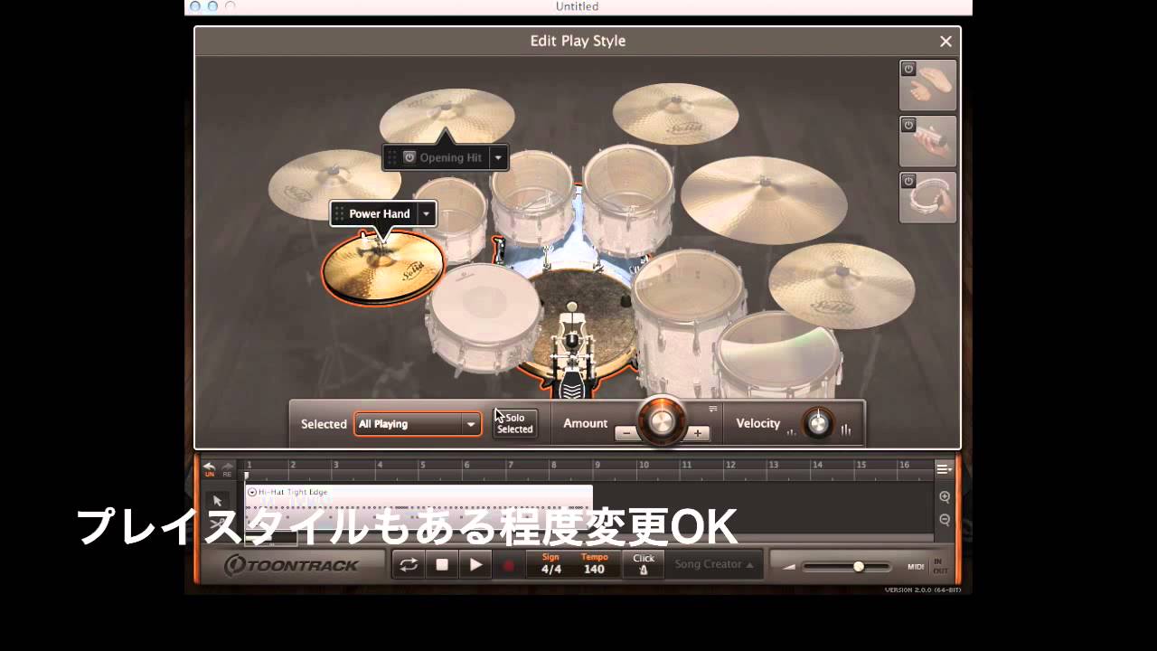Open the Power Hand dropdown arrow
The height and width of the screenshot is (651, 1157).
(x=427, y=213)
